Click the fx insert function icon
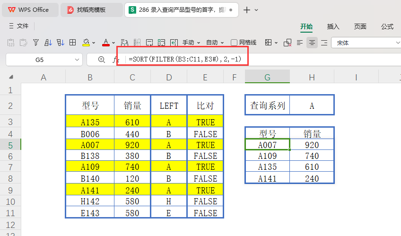 [x=115, y=60]
